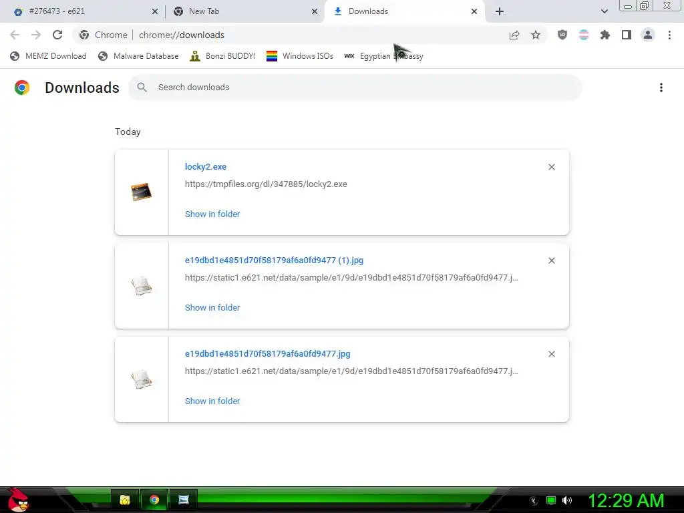The width and height of the screenshot is (684, 513).
Task: Remove the last .jpg download entry
Action: tap(552, 354)
